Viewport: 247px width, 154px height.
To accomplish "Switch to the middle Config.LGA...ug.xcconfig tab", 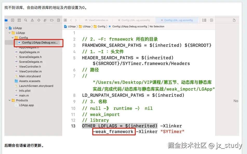I will point(134,20).
